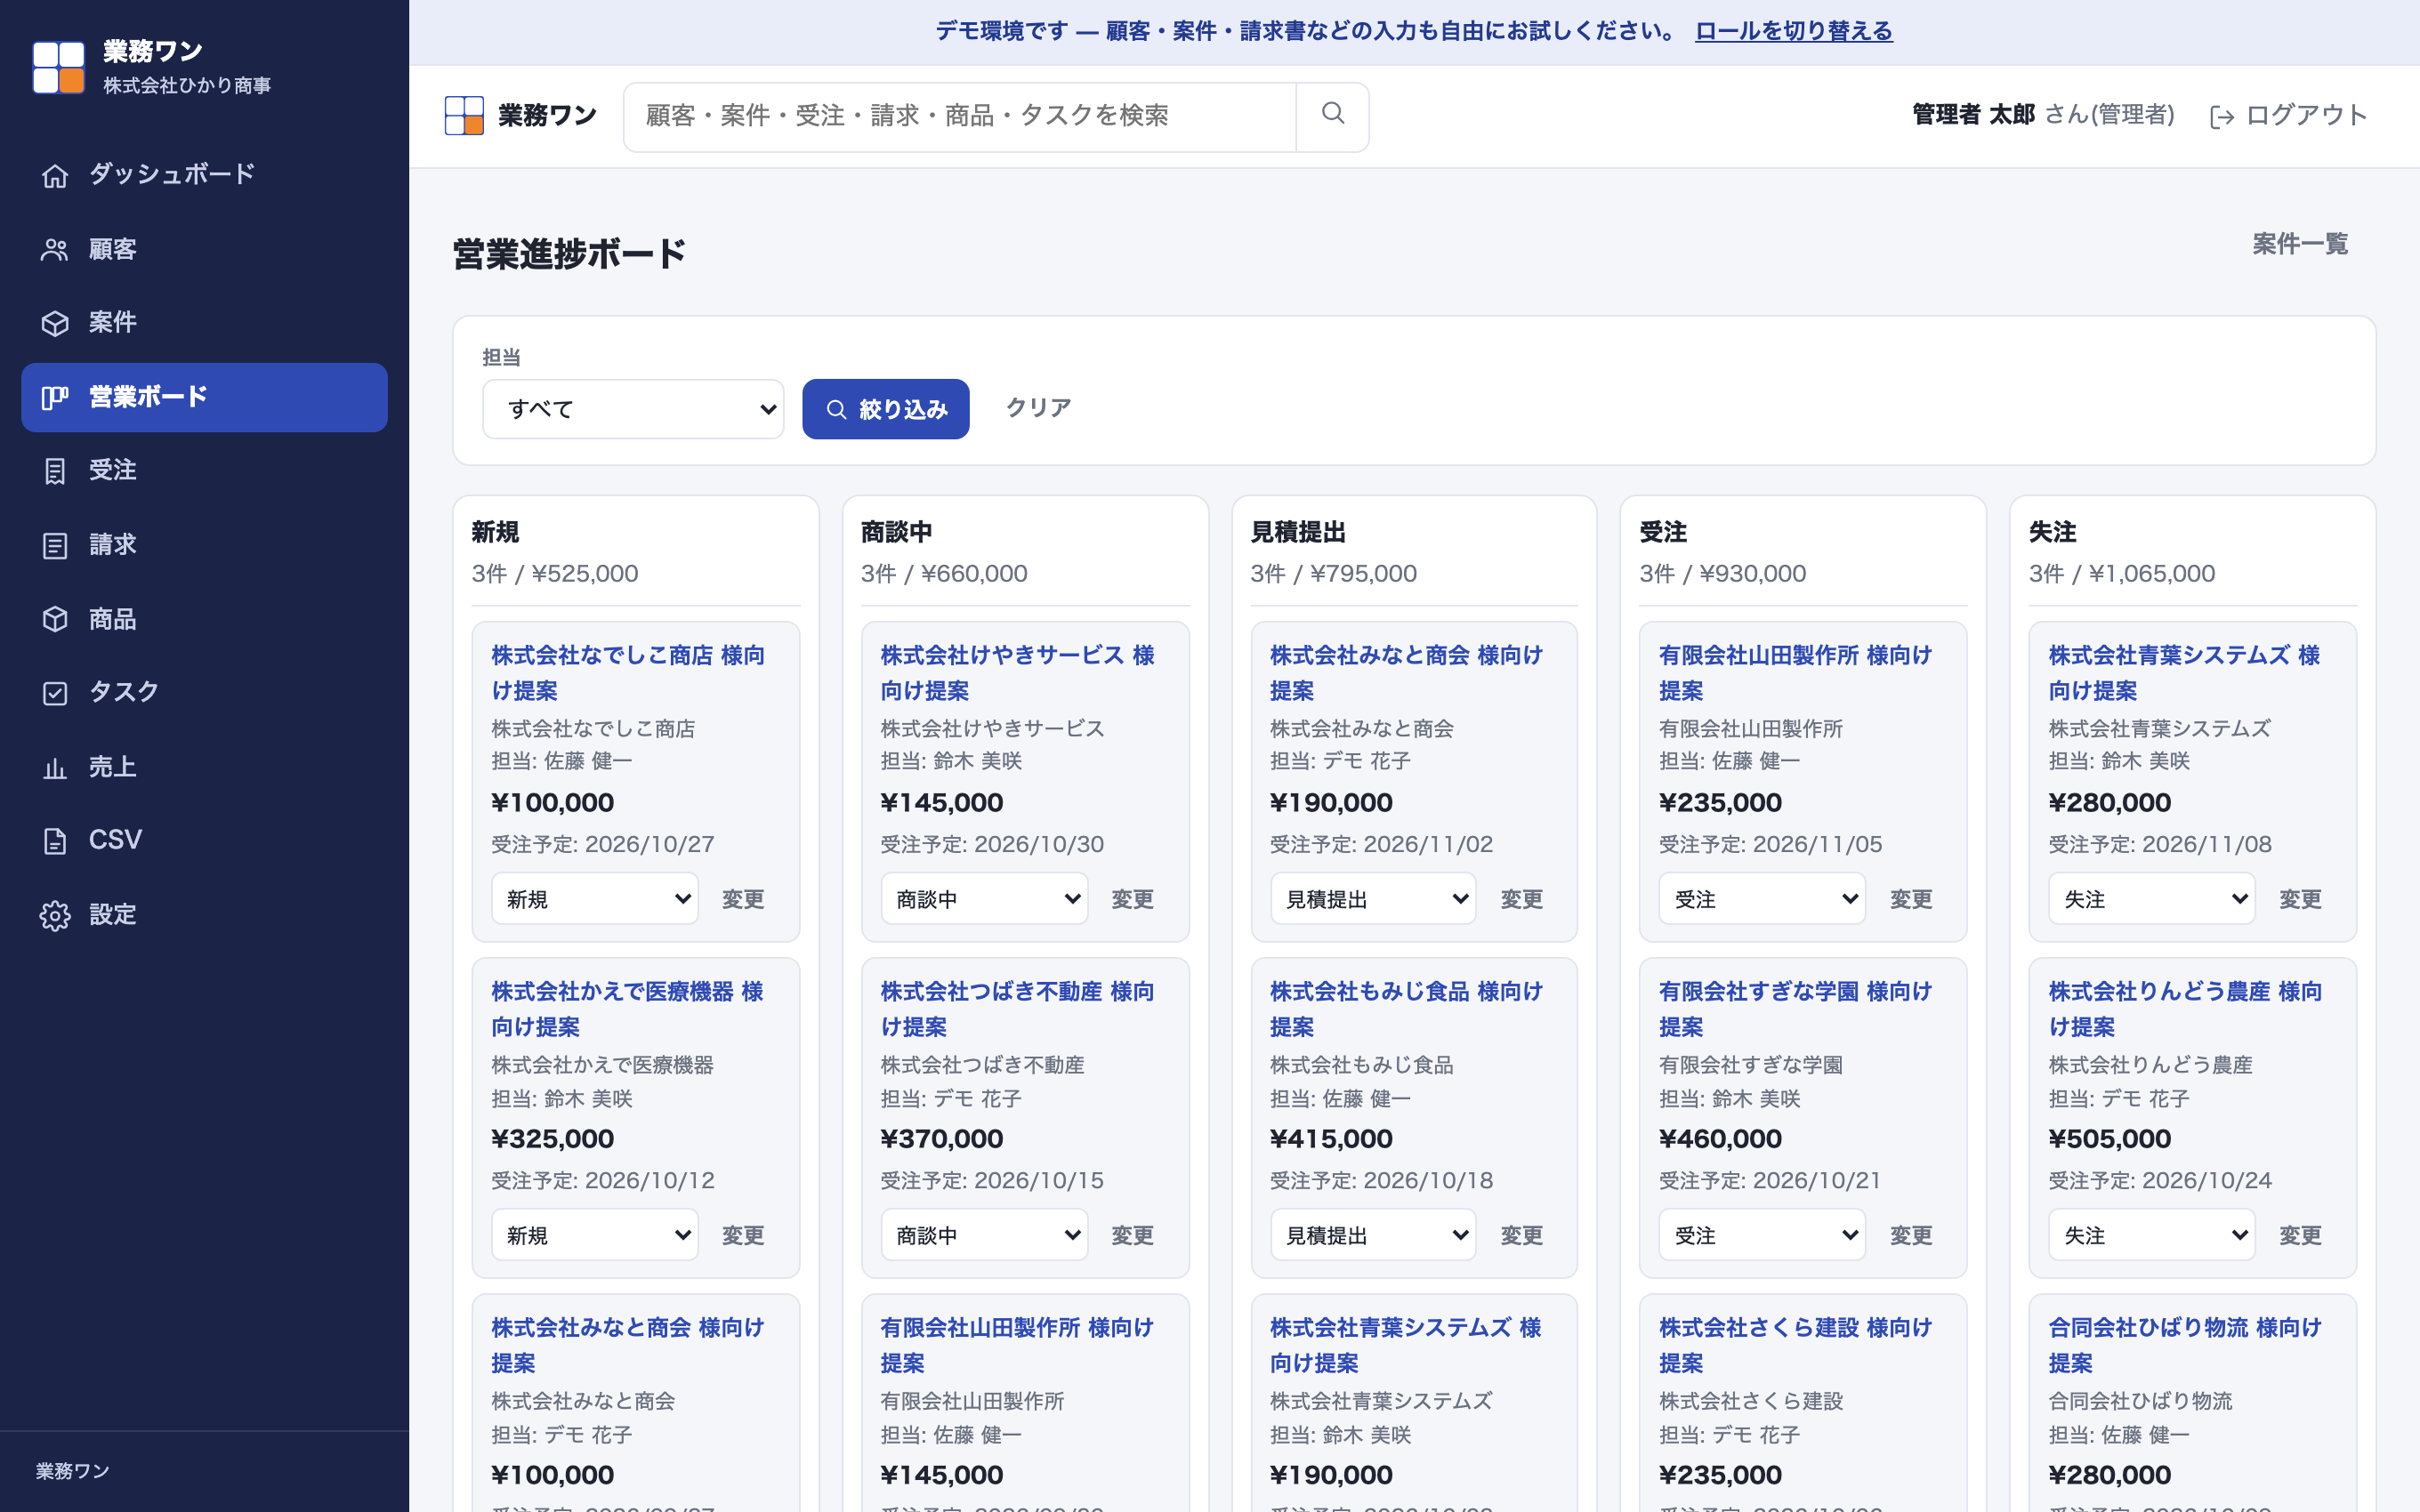The height and width of the screenshot is (1512, 2420).
Task: Click the 商品 package icon in sidebar
Action: (55, 619)
